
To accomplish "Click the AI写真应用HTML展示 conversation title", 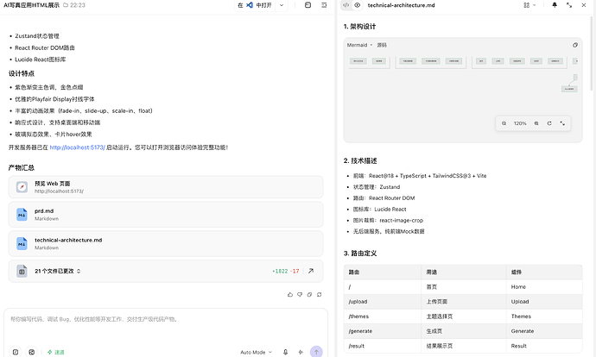I will [x=32, y=5].
